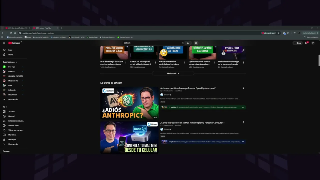Open a new browser tab

(61, 28)
